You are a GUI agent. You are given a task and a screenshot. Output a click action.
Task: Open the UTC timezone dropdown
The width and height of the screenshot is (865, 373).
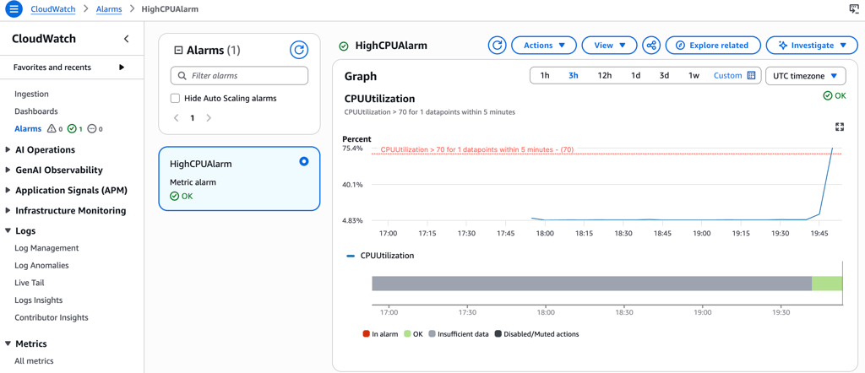tap(805, 76)
